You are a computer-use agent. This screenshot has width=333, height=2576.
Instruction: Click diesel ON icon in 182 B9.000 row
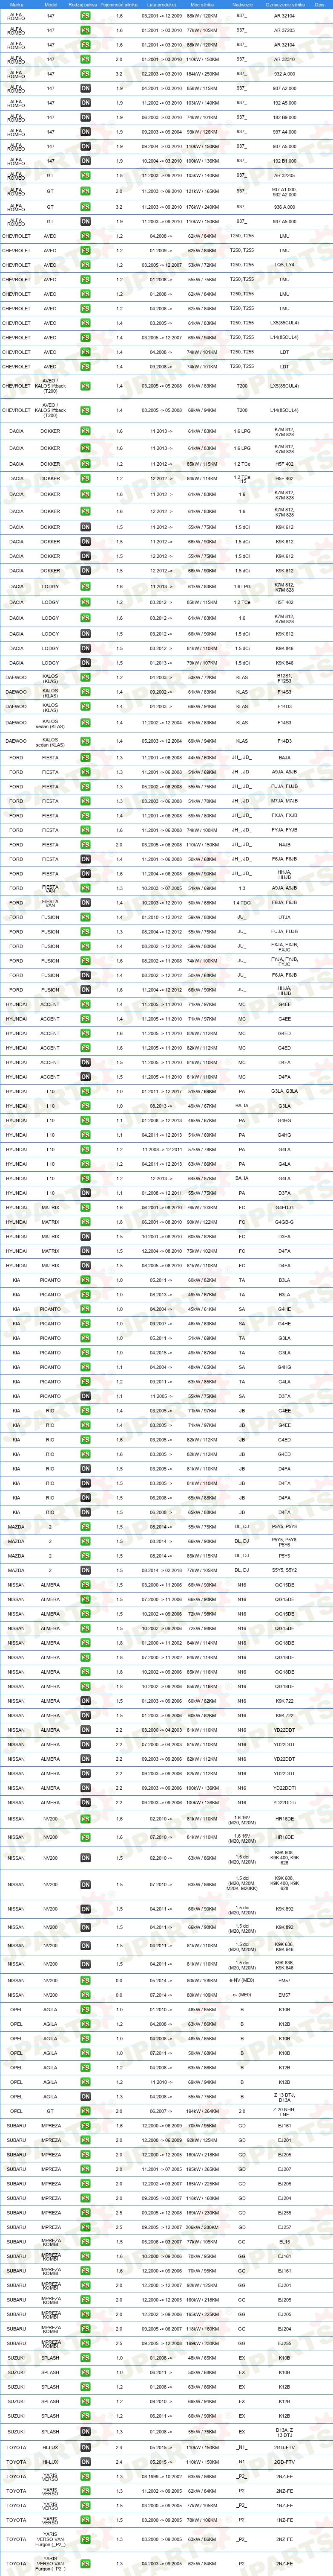click(85, 117)
